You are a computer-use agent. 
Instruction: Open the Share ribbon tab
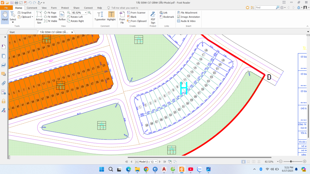[x=76, y=8]
